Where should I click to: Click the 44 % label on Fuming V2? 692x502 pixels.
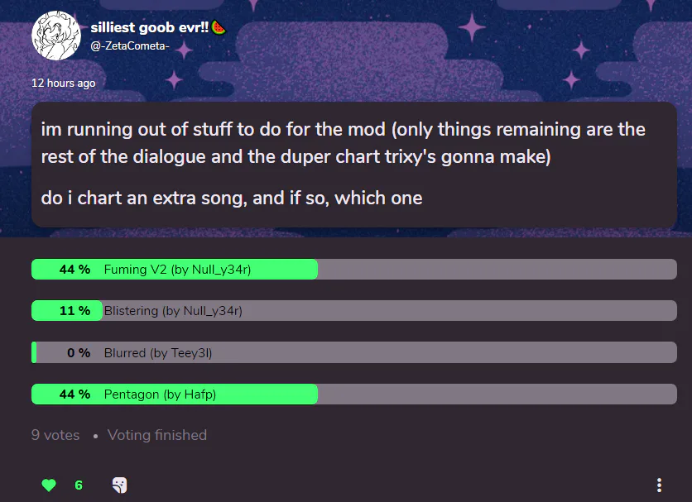(74, 269)
